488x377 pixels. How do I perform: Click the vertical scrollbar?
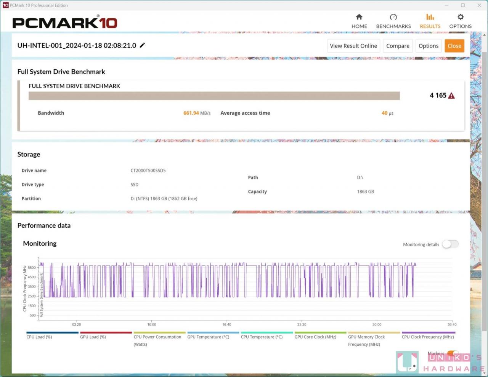point(485,190)
